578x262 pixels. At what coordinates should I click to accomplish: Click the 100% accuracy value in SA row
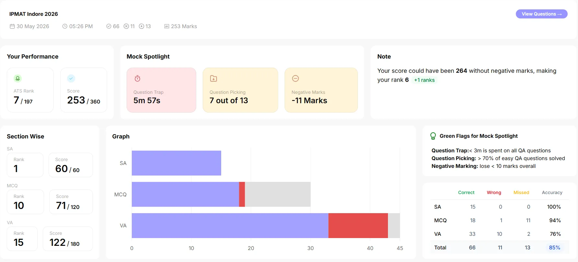554,207
